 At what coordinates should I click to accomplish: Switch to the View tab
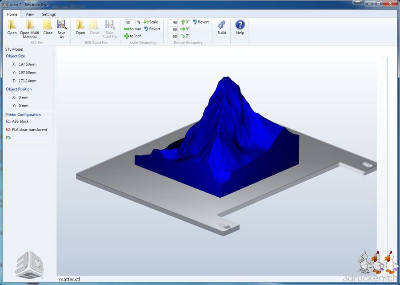click(x=29, y=14)
